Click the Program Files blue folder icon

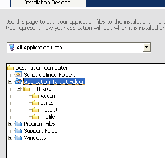[18, 124]
